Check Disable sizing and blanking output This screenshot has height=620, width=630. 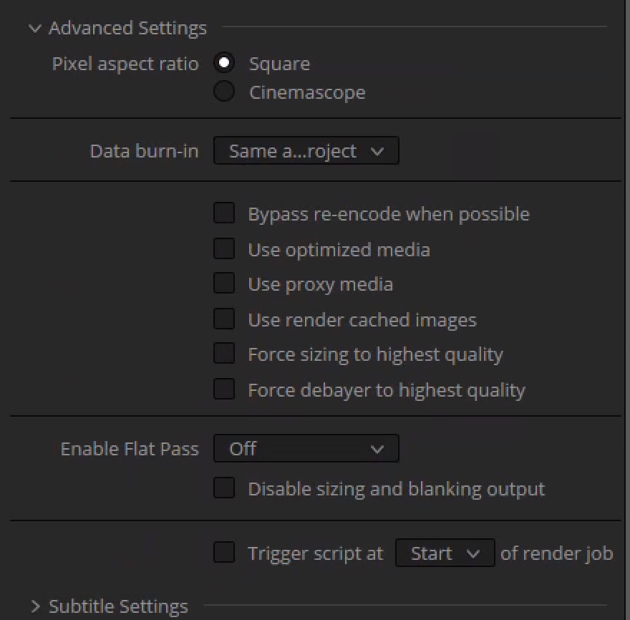[224, 488]
